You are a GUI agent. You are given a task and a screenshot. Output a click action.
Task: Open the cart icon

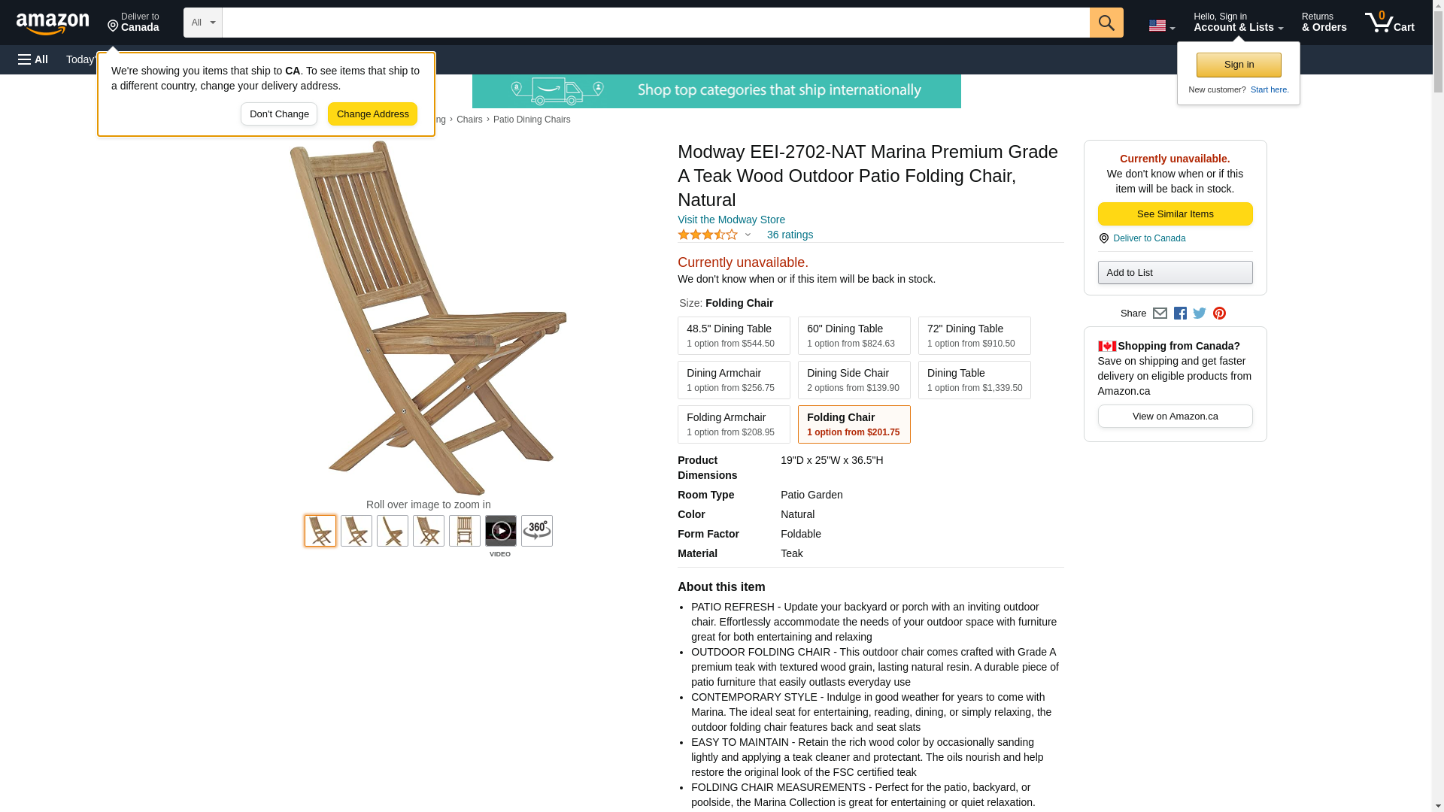(x=1389, y=23)
